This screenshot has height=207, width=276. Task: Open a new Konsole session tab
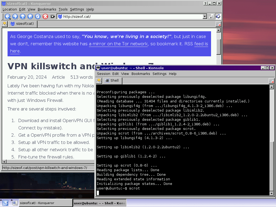tap(99, 81)
